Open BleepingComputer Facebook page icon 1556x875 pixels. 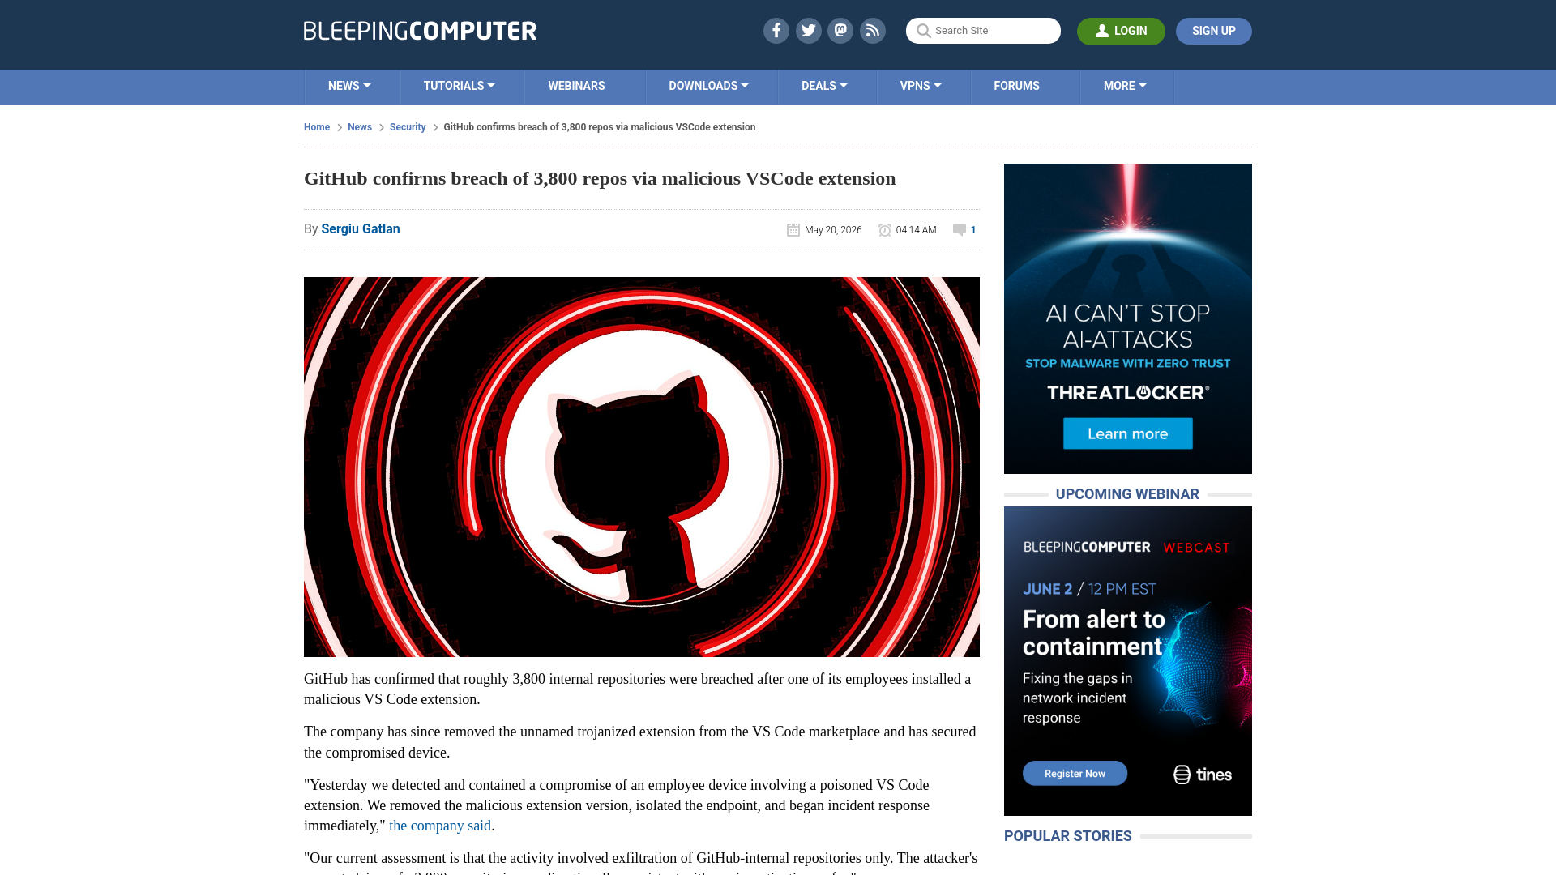point(776,31)
